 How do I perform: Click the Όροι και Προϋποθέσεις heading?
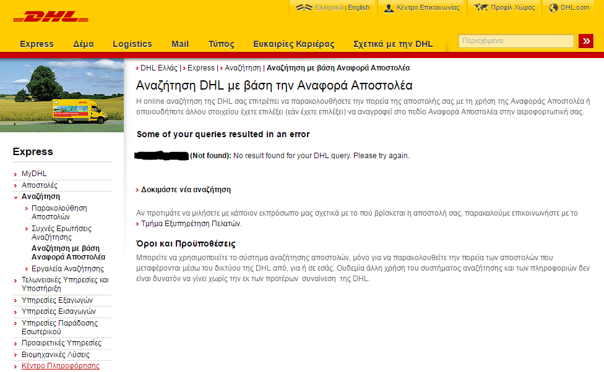pyautogui.click(x=186, y=243)
